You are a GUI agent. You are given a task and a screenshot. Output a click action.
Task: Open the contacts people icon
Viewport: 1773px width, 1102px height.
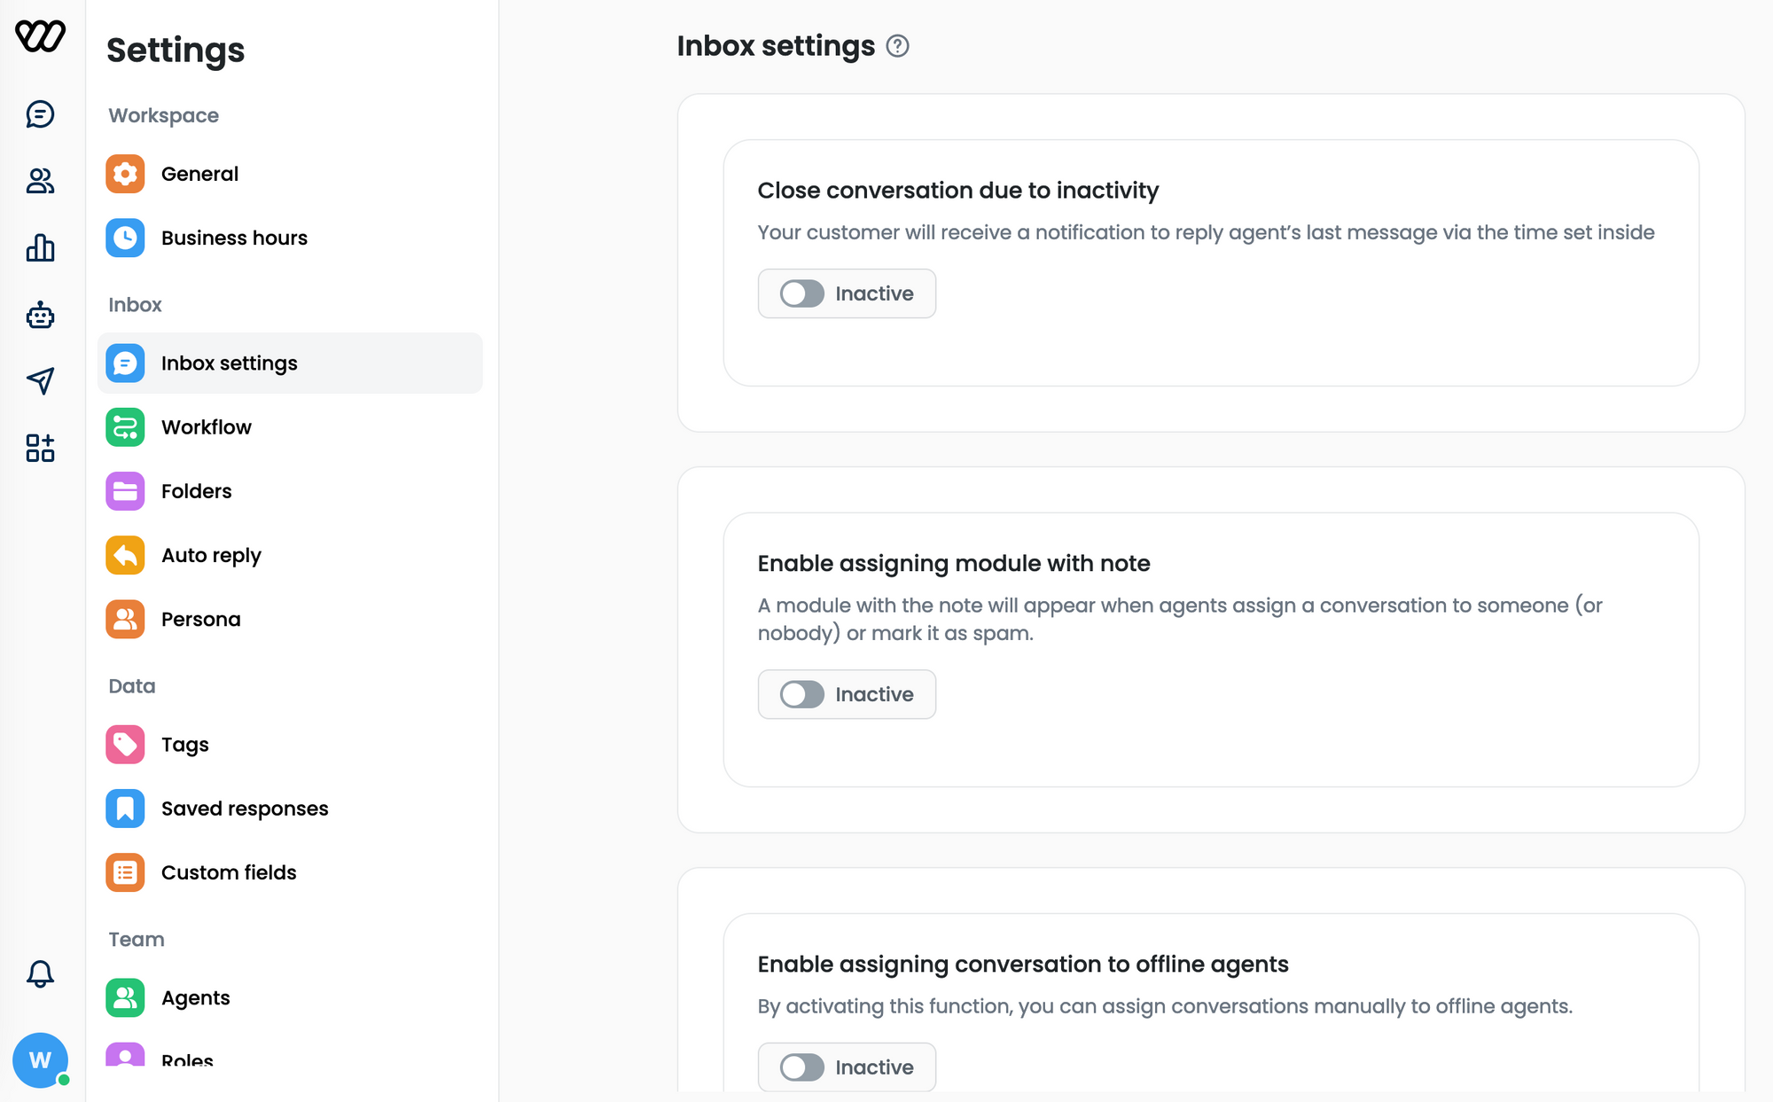(x=40, y=181)
